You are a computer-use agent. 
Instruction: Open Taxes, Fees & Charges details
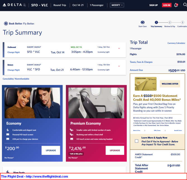coord(141,62)
